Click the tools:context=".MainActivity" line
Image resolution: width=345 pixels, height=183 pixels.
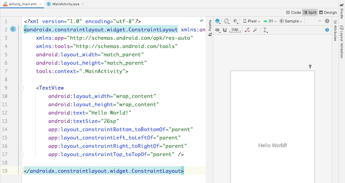pos(82,71)
